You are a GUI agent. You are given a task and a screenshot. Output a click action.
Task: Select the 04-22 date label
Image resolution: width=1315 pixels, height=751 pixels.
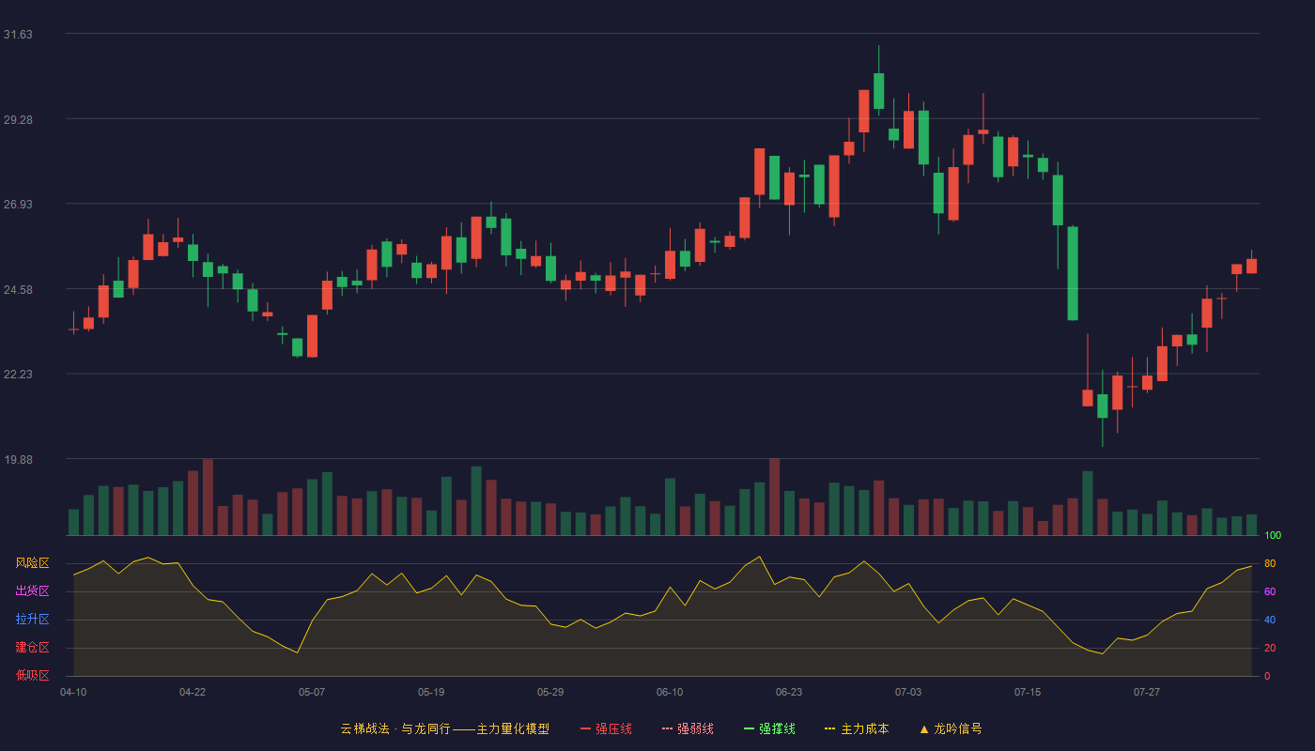[193, 692]
